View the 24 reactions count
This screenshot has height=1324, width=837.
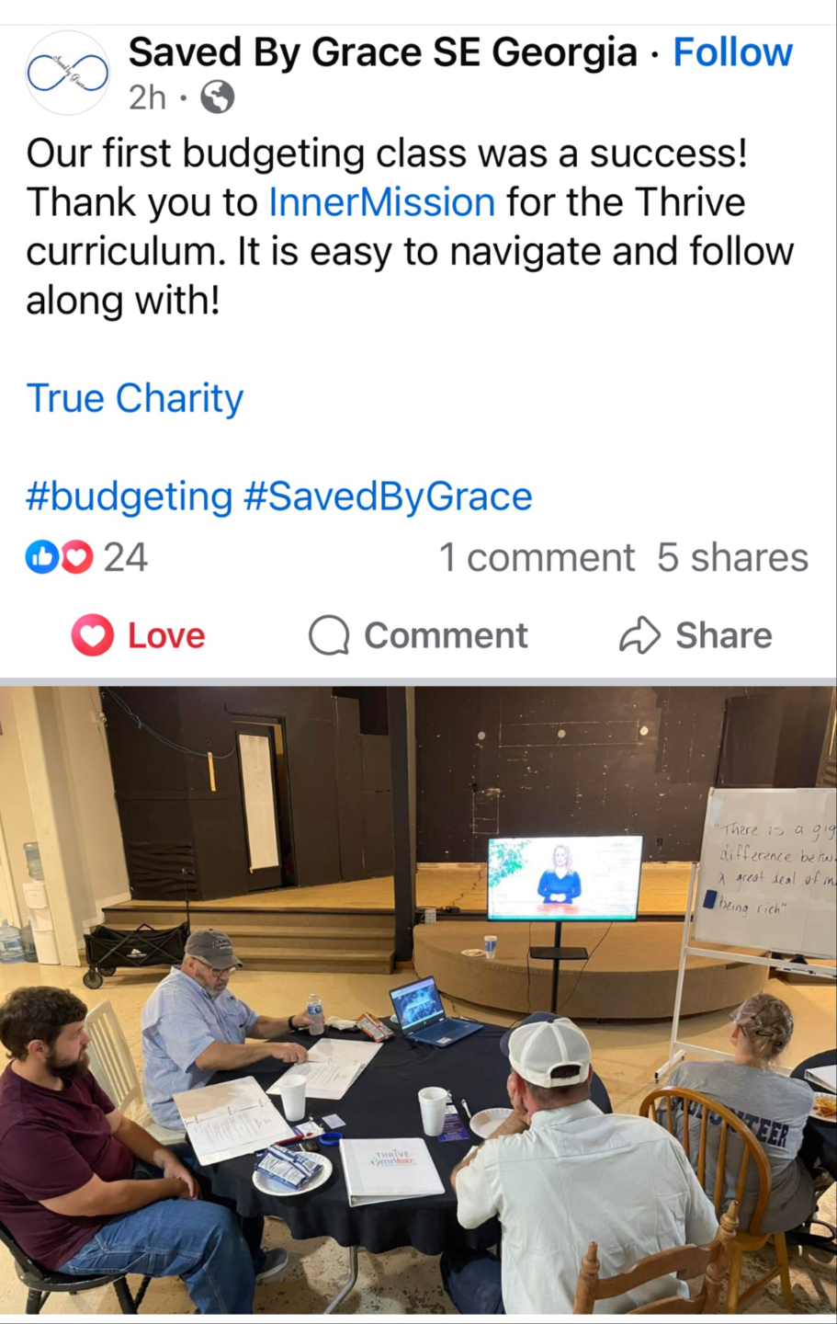click(x=126, y=557)
